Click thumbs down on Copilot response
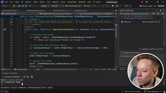The image size is (166, 93). tap(159, 22)
